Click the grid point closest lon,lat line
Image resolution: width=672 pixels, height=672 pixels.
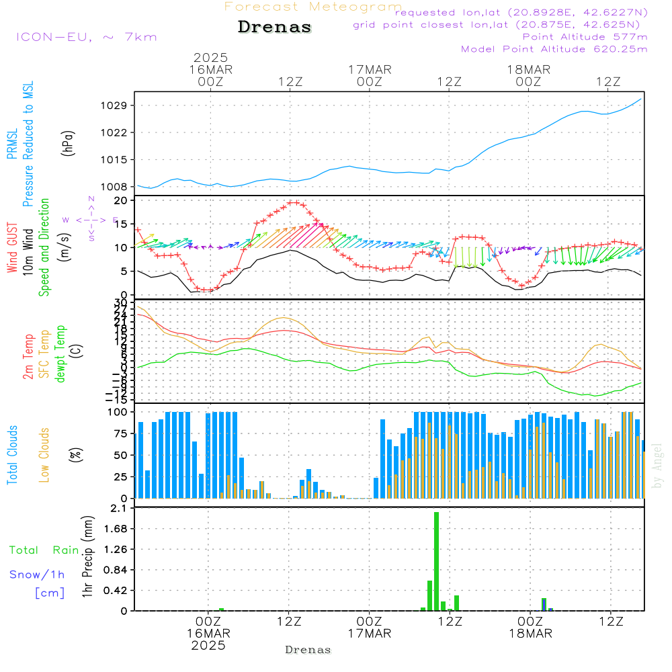497,24
